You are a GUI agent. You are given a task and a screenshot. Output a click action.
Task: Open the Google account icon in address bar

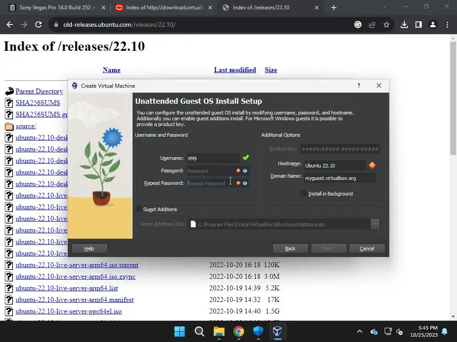pyautogui.click(x=358, y=25)
